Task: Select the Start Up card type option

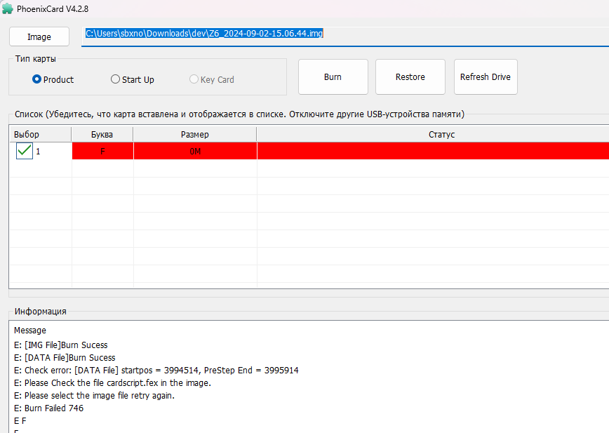Action: [116, 79]
